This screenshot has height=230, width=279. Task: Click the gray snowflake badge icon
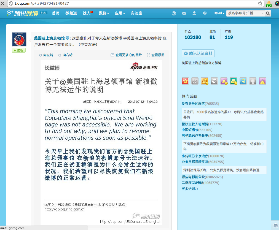tap(195, 81)
